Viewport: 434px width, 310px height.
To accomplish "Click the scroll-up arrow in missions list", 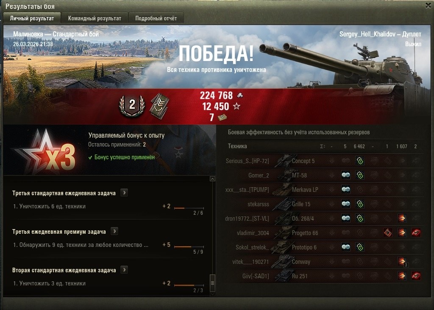I will (212, 179).
